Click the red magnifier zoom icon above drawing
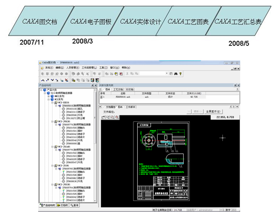Viewport: 275px width, 216px height. 116,117
